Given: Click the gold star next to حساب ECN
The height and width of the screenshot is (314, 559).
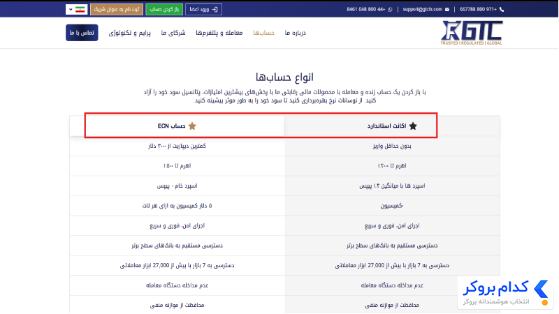Looking at the screenshot, I should tap(192, 126).
